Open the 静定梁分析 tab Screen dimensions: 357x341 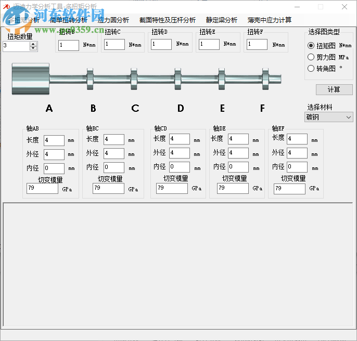222,20
